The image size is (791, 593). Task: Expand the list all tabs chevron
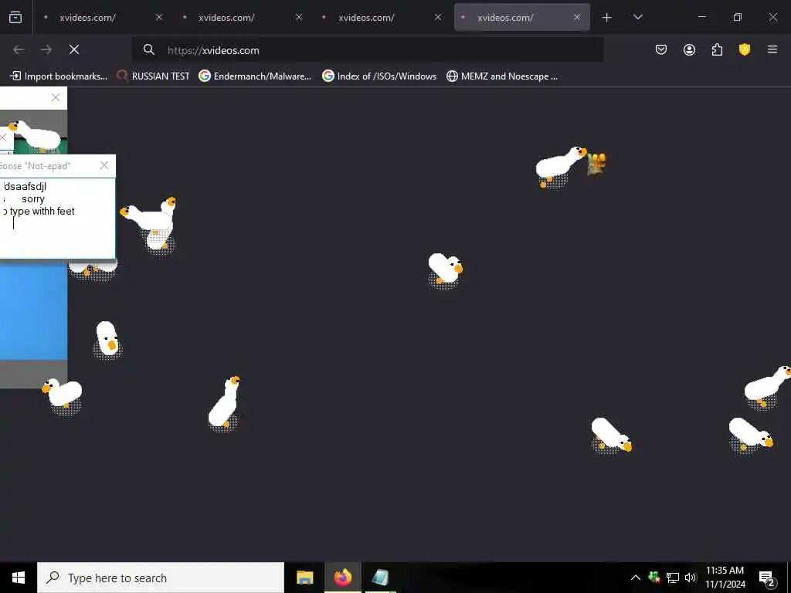point(637,17)
